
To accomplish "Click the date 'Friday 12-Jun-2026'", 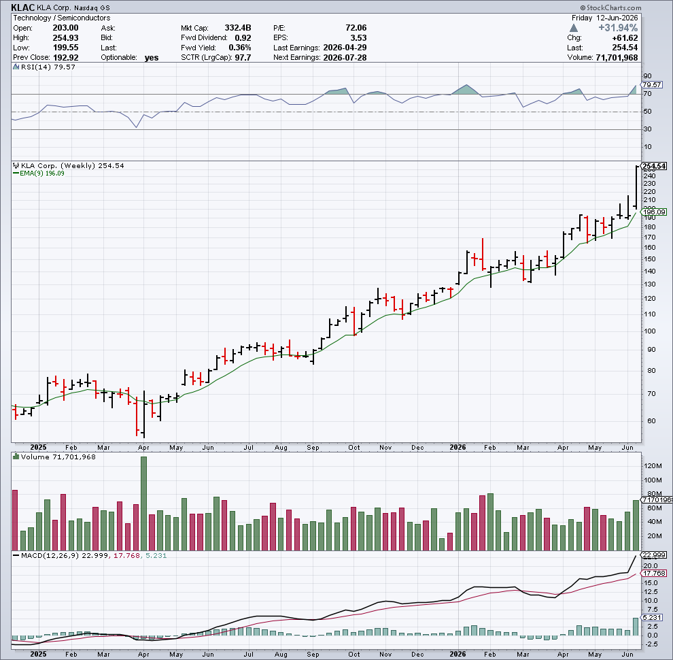I will tap(605, 18).
